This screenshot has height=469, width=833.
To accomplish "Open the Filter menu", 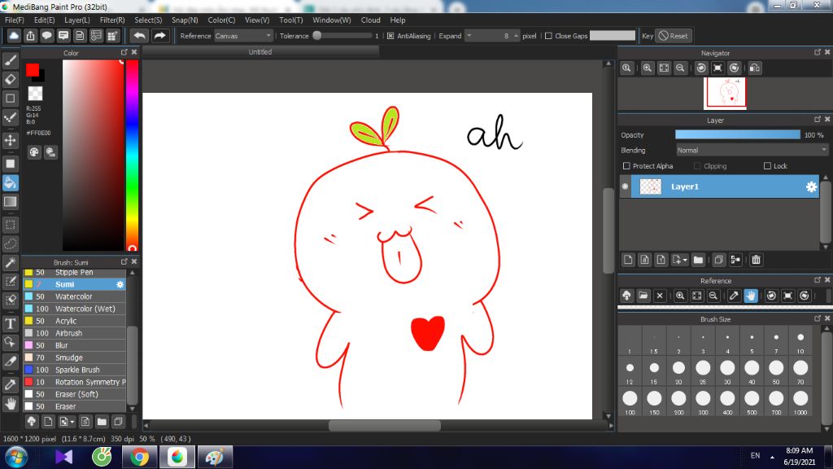I will tap(112, 20).
